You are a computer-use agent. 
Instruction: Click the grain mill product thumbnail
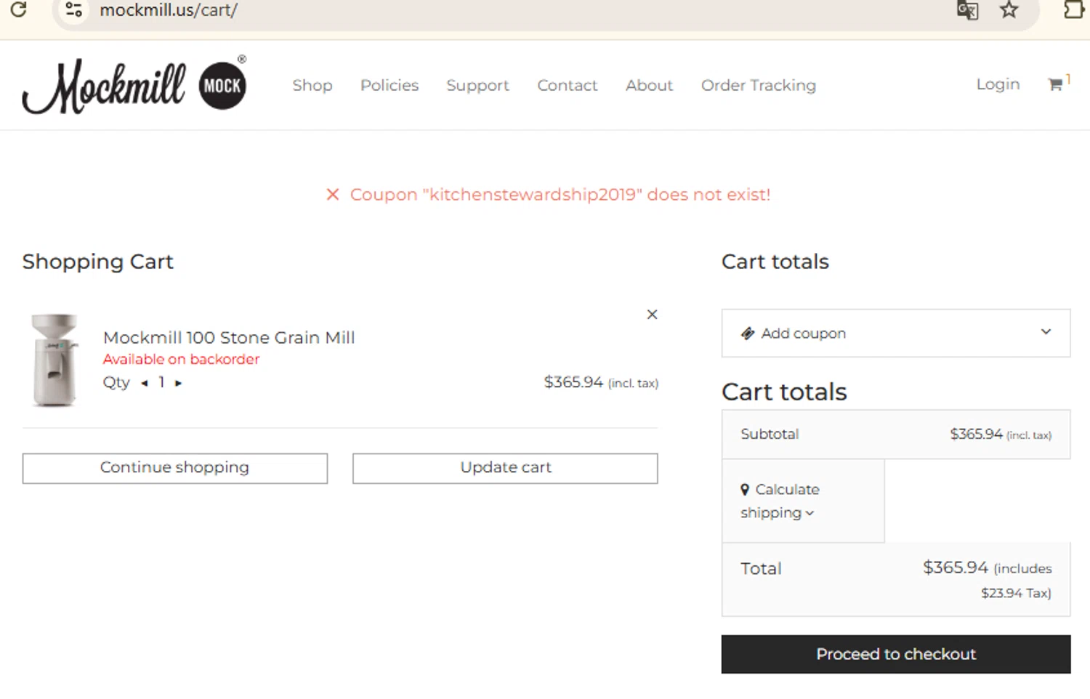[x=54, y=360]
